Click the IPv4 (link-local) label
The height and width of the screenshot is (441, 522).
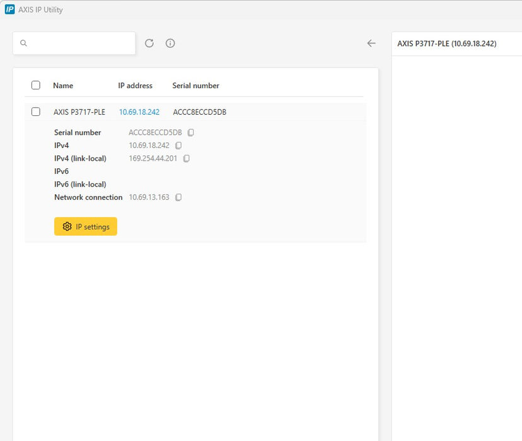(80, 159)
